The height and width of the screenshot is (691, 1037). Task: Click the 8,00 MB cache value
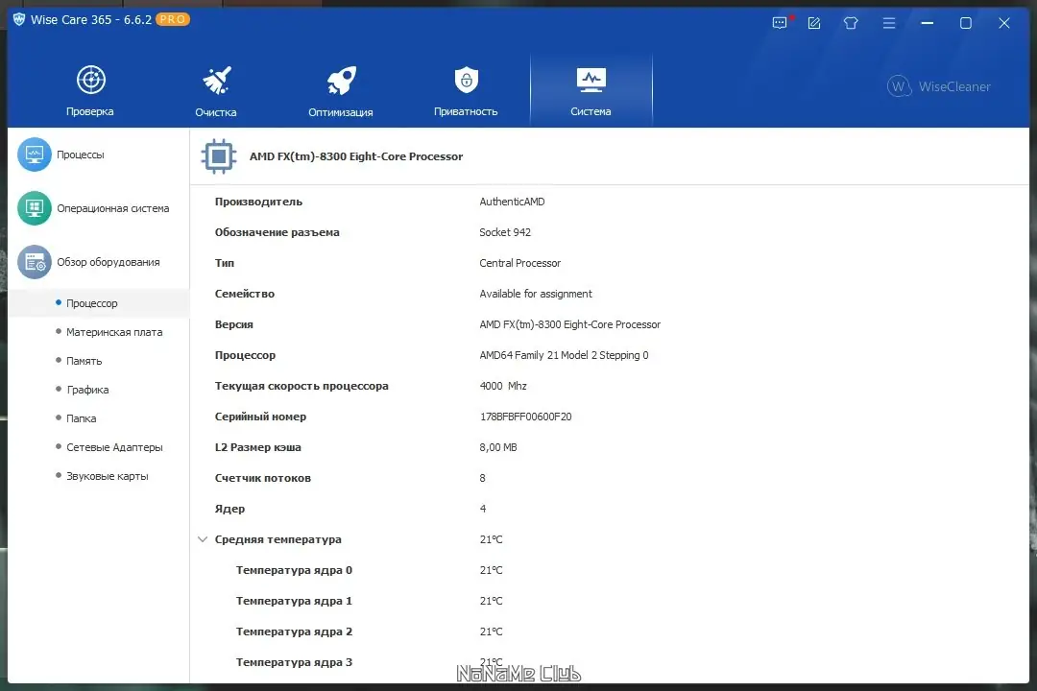498,447
